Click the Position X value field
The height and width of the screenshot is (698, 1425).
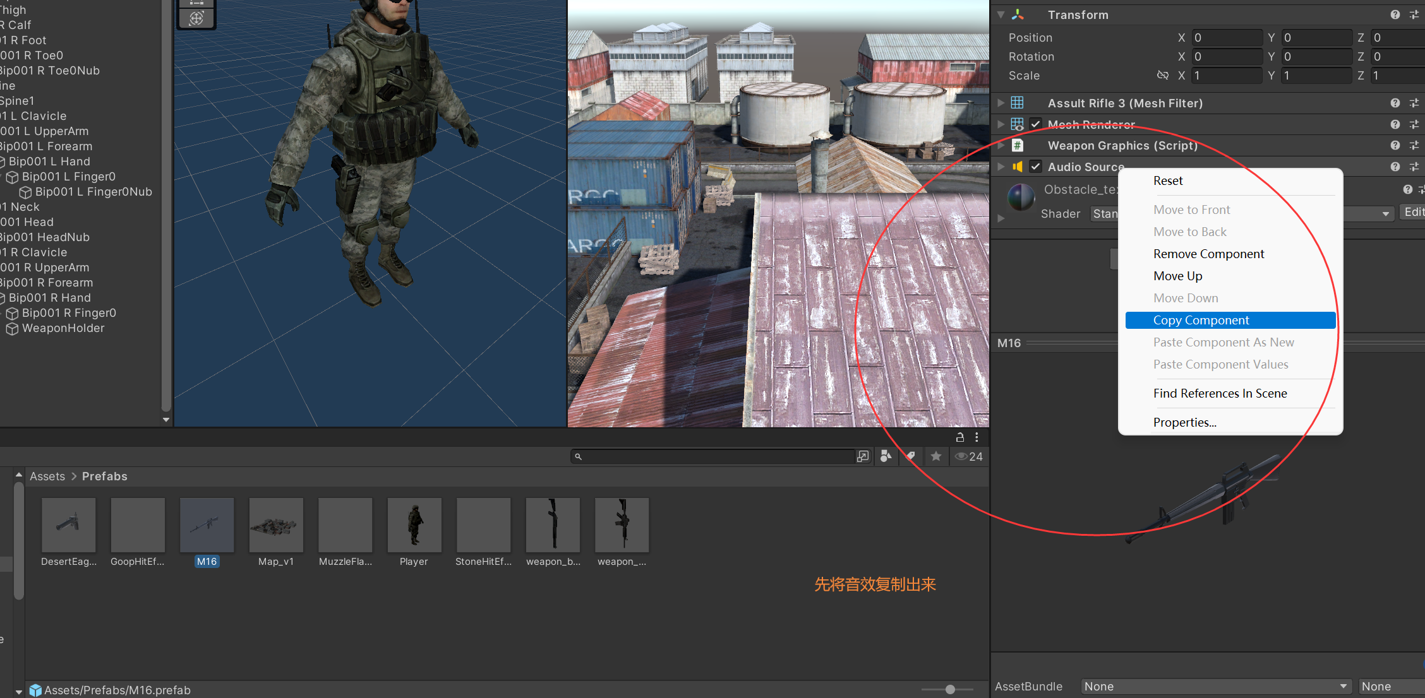pyautogui.click(x=1227, y=37)
